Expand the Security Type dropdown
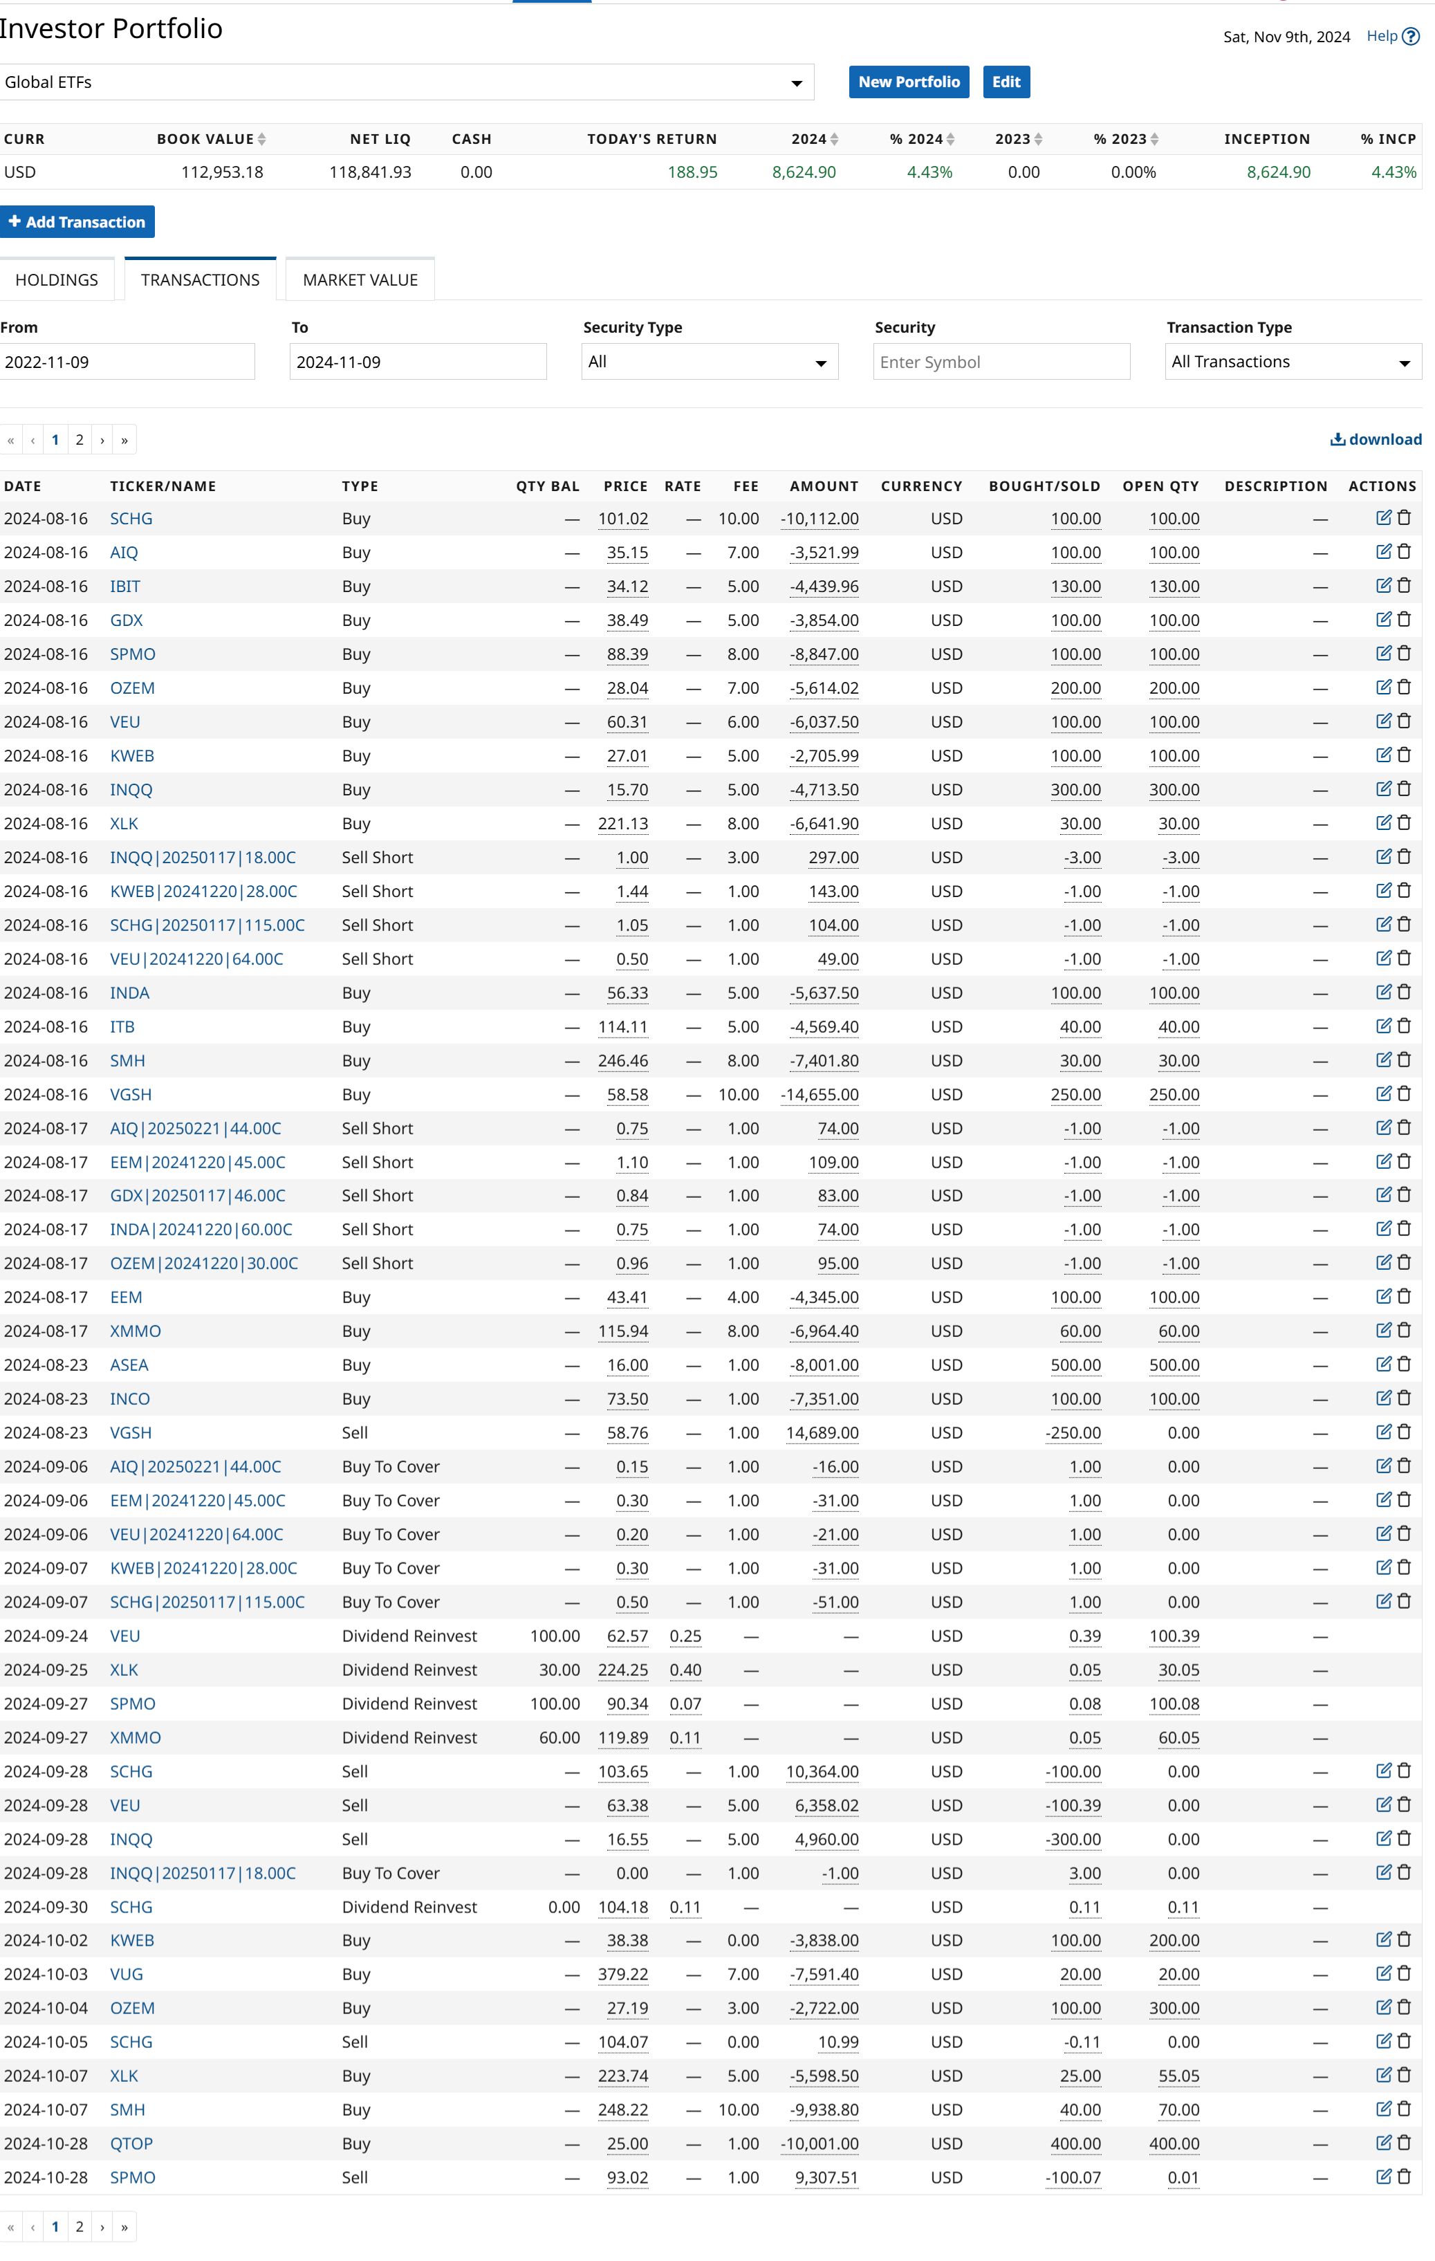The image size is (1435, 2261). click(x=709, y=362)
